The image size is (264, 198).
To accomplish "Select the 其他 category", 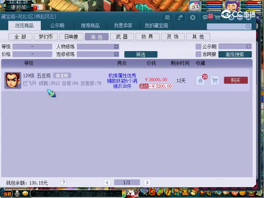I will coord(198,37).
